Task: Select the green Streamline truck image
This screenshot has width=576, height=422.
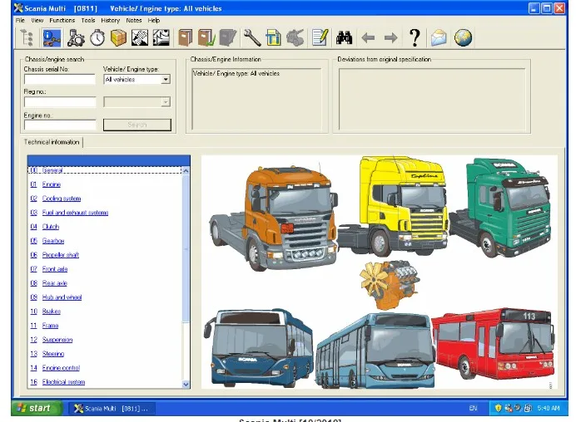Action: point(500,207)
